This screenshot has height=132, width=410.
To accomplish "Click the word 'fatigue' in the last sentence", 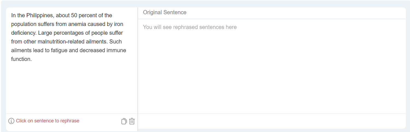I will 59,51.
